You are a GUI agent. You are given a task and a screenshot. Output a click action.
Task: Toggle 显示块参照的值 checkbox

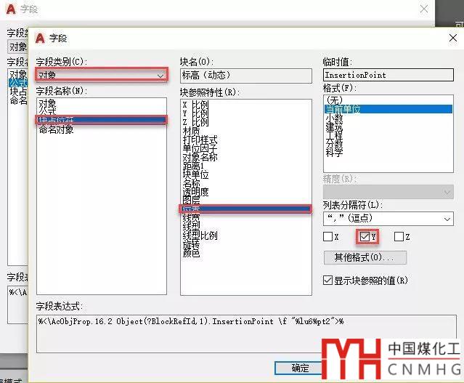[x=328, y=280]
